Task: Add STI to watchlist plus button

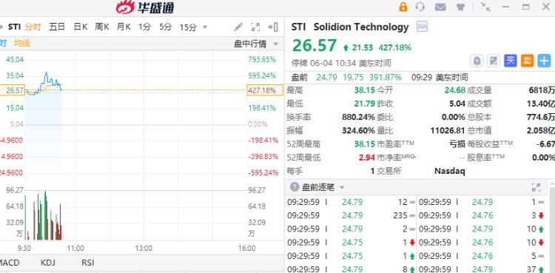Action: (544, 61)
